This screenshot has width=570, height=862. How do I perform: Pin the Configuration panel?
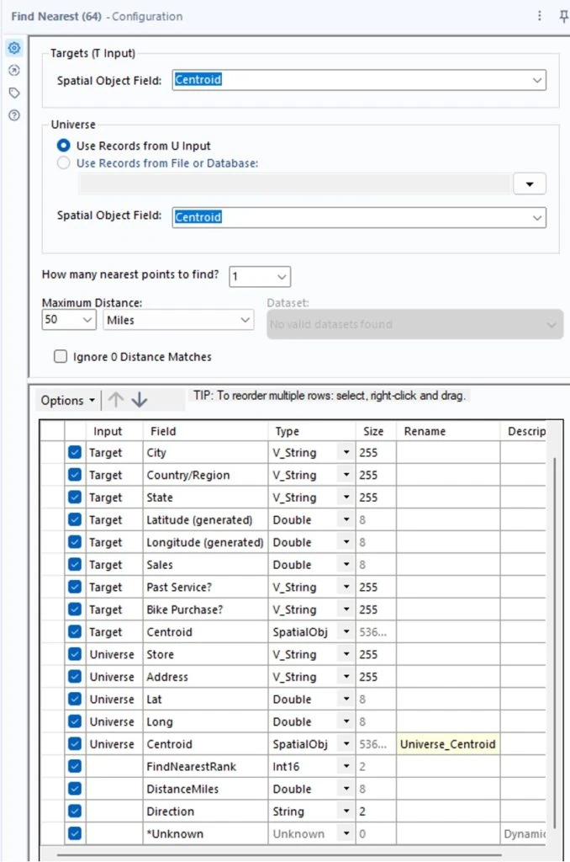(563, 16)
